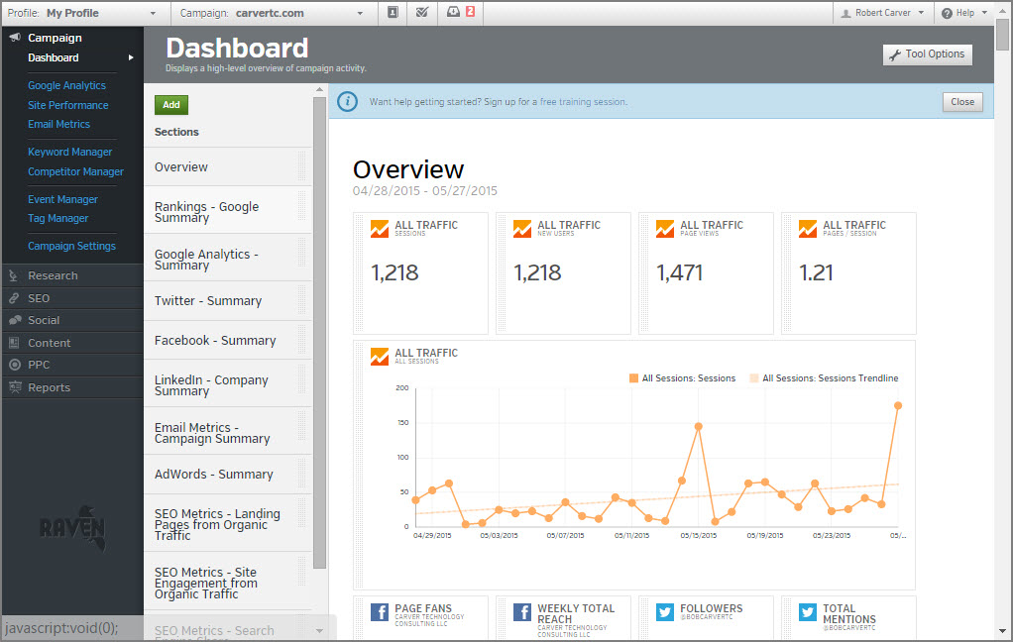The height and width of the screenshot is (642, 1013).
Task: Open Event Manager link
Action: (x=62, y=199)
